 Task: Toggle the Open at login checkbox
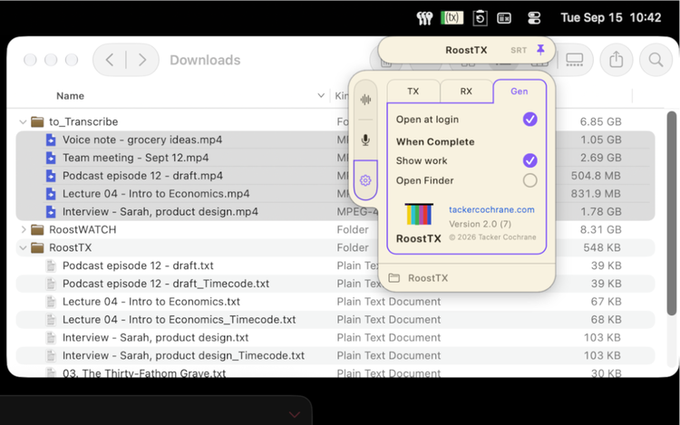coord(529,119)
